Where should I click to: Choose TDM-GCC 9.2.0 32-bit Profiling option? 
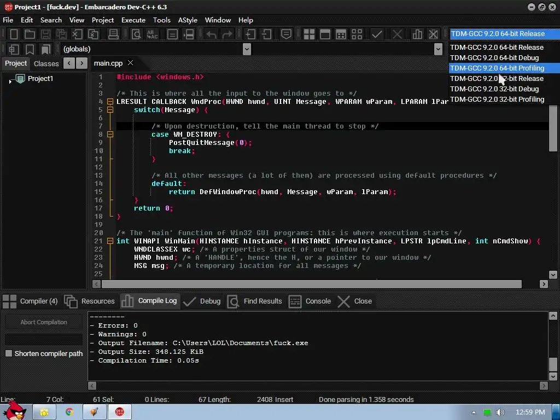pyautogui.click(x=504, y=100)
